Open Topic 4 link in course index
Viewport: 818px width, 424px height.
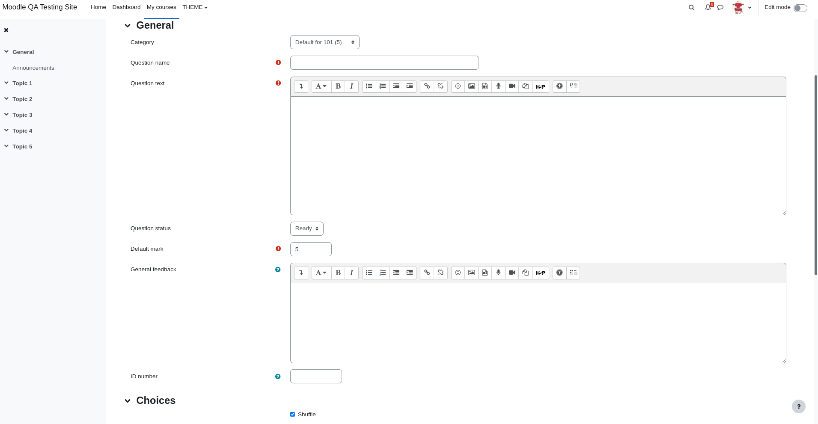pyautogui.click(x=22, y=131)
